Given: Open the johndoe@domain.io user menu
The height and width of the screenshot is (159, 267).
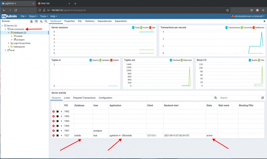Looking at the screenshot, I should pyautogui.click(x=248, y=16).
